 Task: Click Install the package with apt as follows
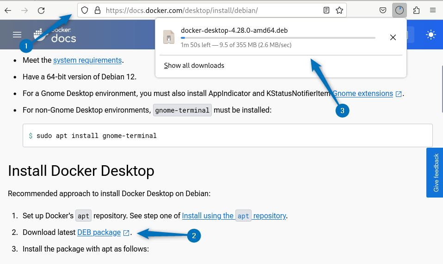coord(86,249)
